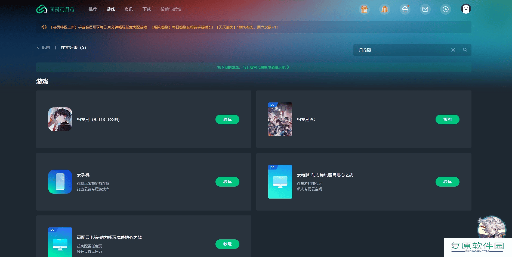512x257 pixels.
Task: Click the 网易云游戏 logo
Action: [x=55, y=9]
